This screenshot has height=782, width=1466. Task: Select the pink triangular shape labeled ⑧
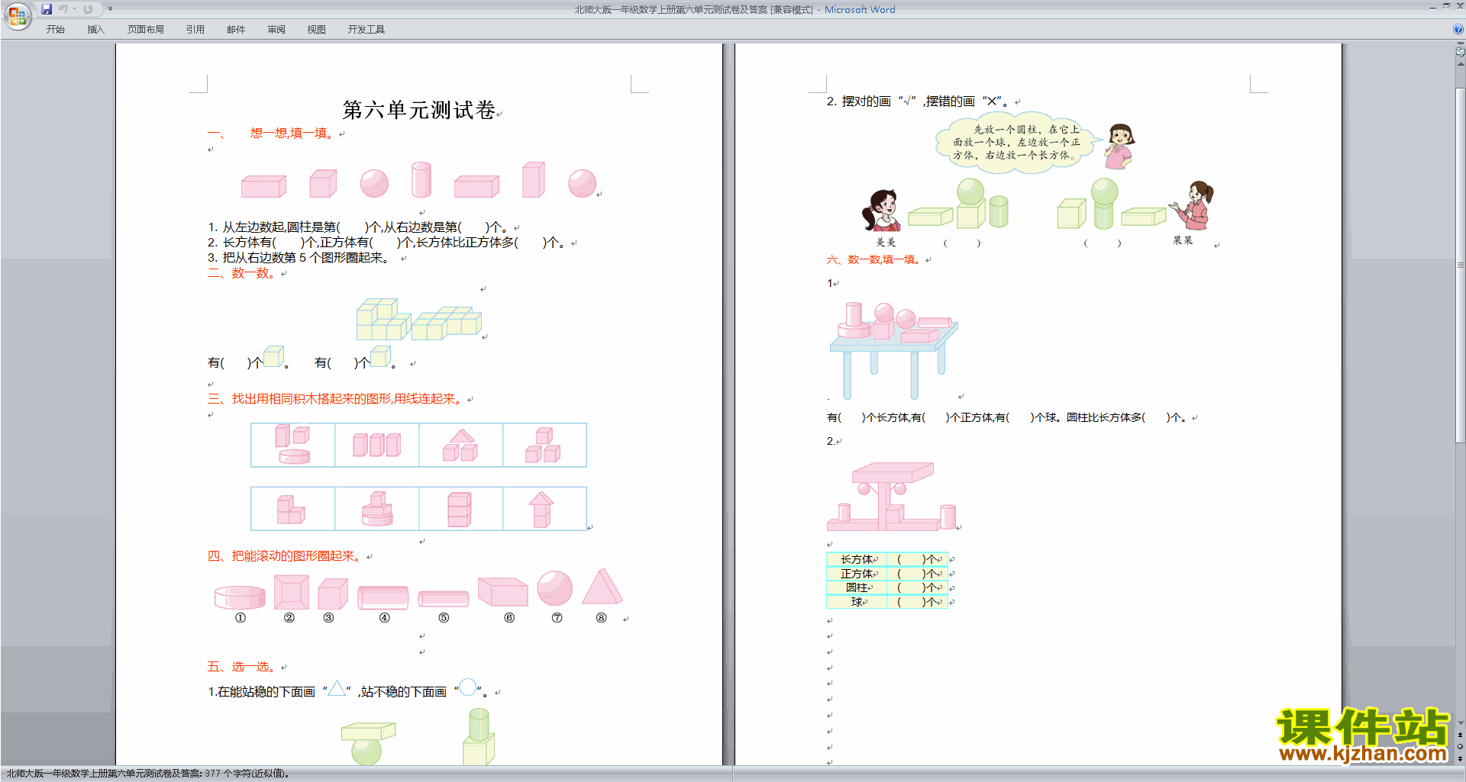point(602,587)
